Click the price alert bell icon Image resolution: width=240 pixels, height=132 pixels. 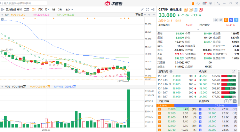point(215,20)
